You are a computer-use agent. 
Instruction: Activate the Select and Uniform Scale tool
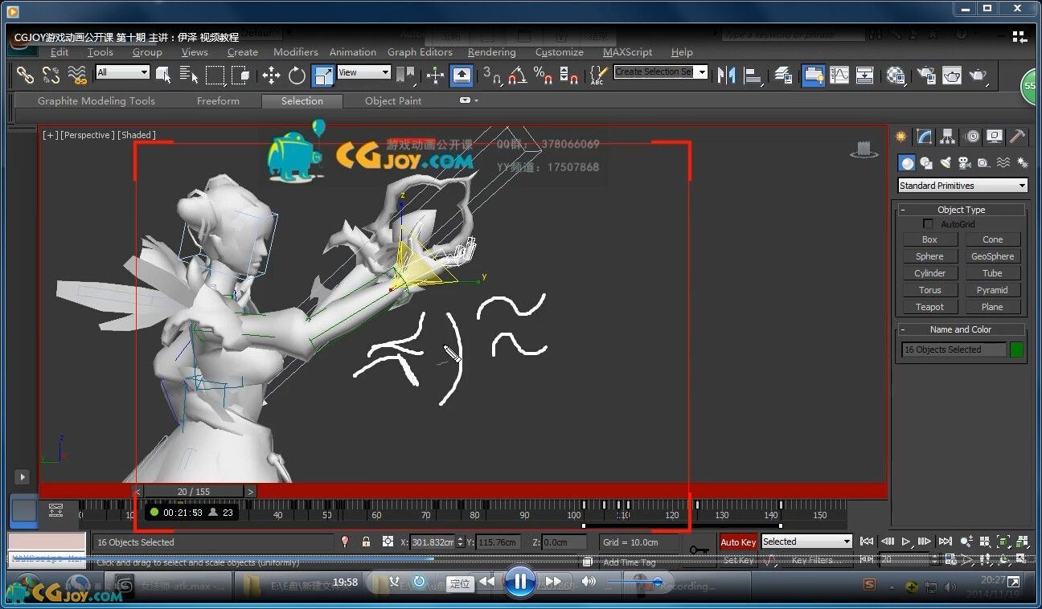(322, 75)
